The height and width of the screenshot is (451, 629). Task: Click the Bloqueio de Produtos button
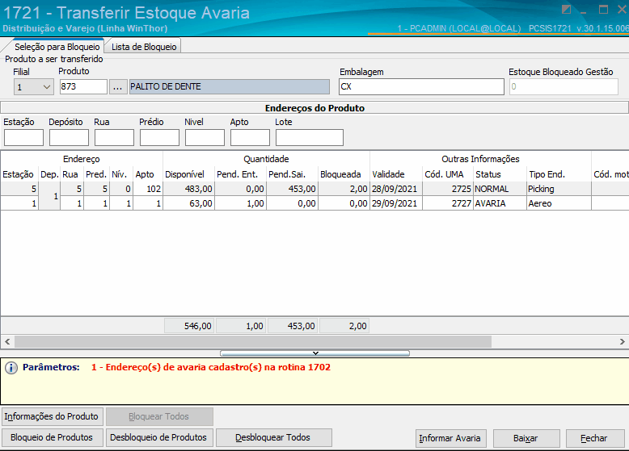[53, 437]
